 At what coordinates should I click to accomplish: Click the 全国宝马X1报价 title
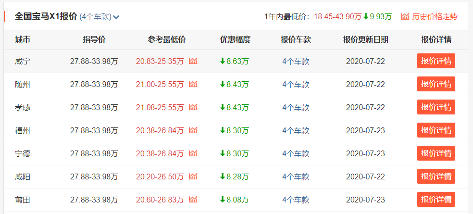tap(46, 17)
